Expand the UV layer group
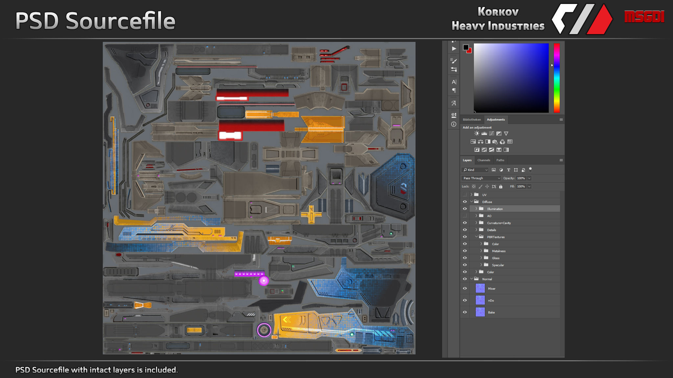 coord(471,195)
